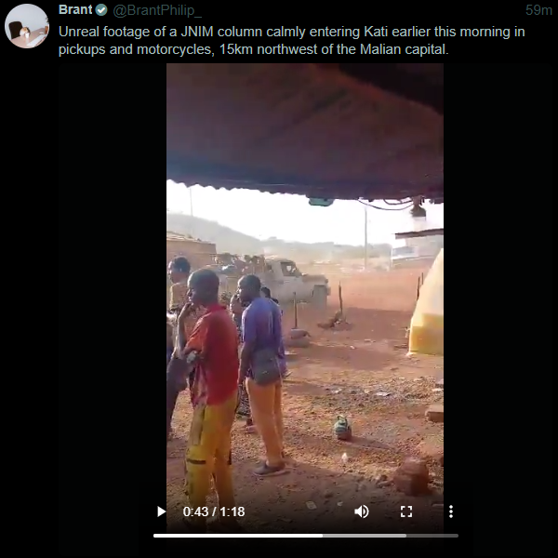The width and height of the screenshot is (558, 558).
Task: Click the video frame to toggle playback
Action: 305,285
